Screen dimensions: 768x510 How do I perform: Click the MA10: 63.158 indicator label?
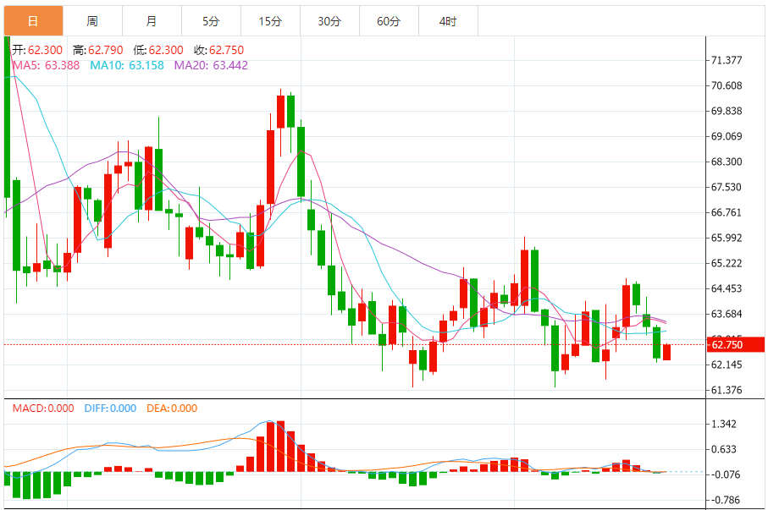[127, 65]
